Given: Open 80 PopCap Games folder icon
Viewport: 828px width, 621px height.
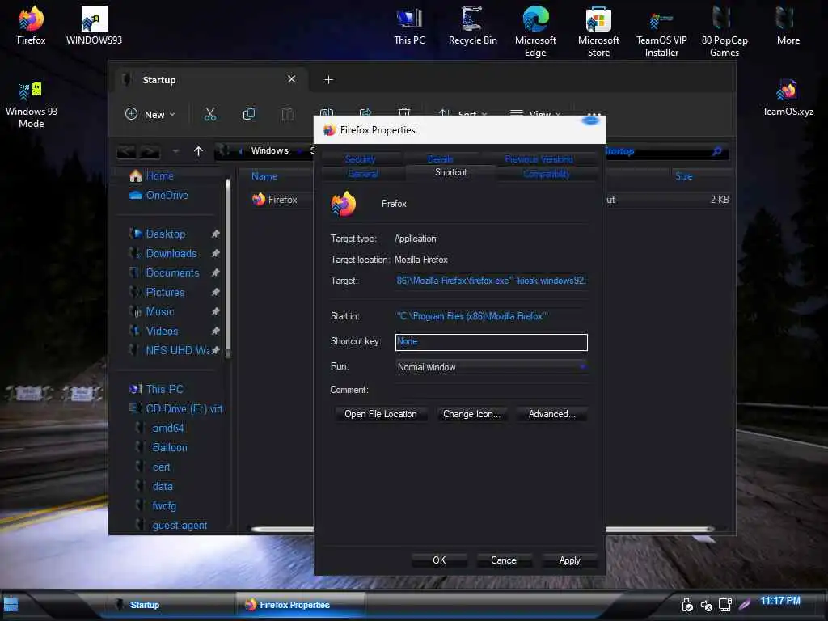Looking at the screenshot, I should 724,32.
